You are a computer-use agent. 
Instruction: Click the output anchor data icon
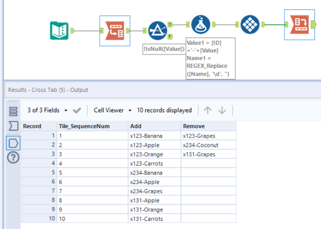pos(13,143)
